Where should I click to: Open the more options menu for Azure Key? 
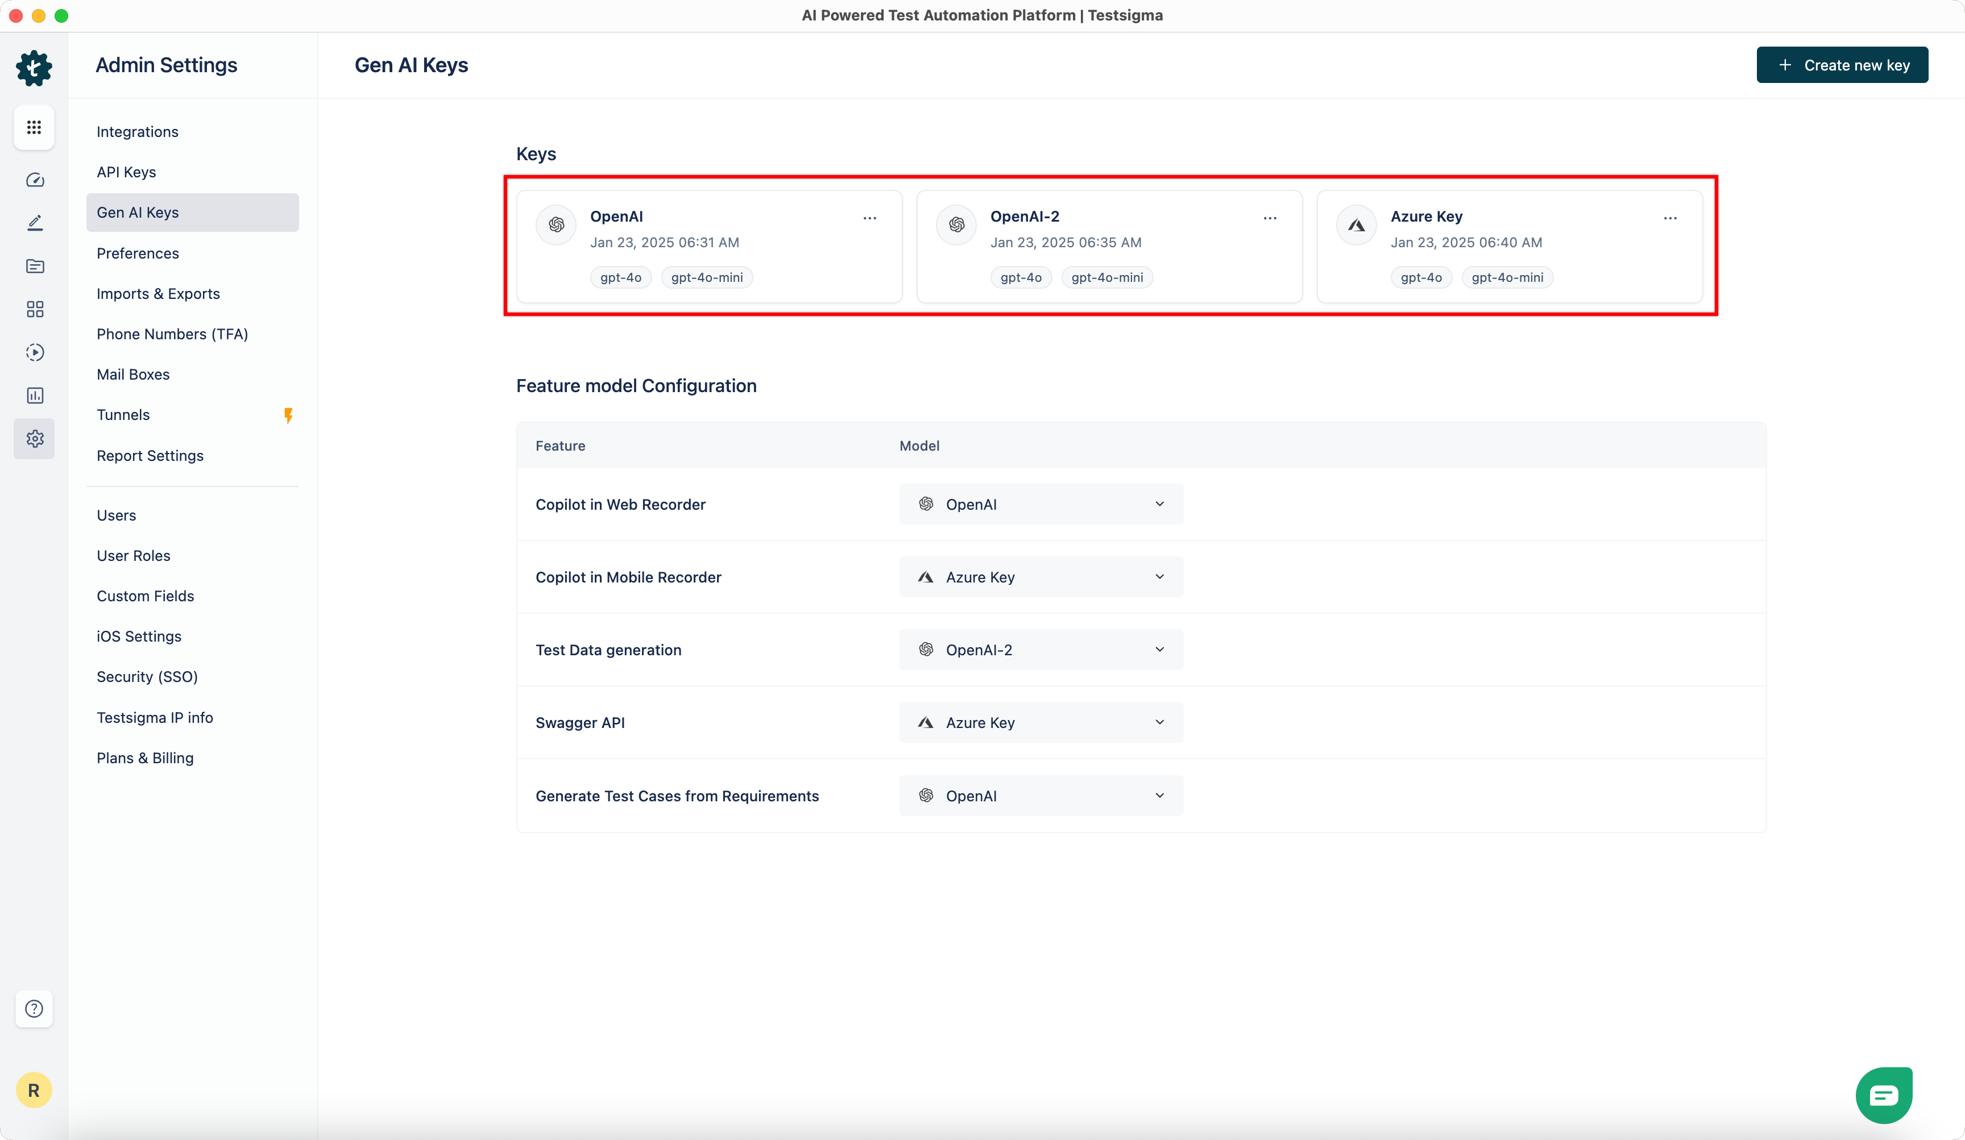pos(1669,218)
